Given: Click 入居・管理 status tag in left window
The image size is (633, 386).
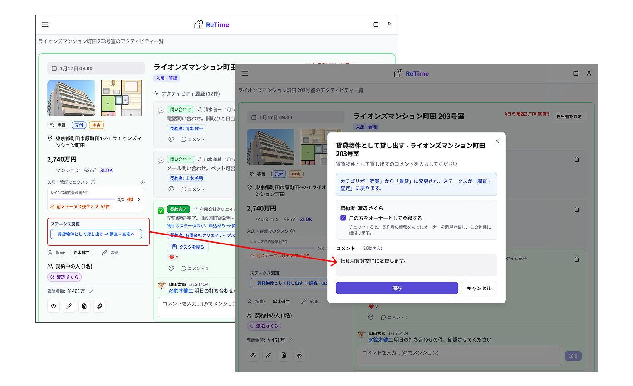Looking at the screenshot, I should 167,78.
